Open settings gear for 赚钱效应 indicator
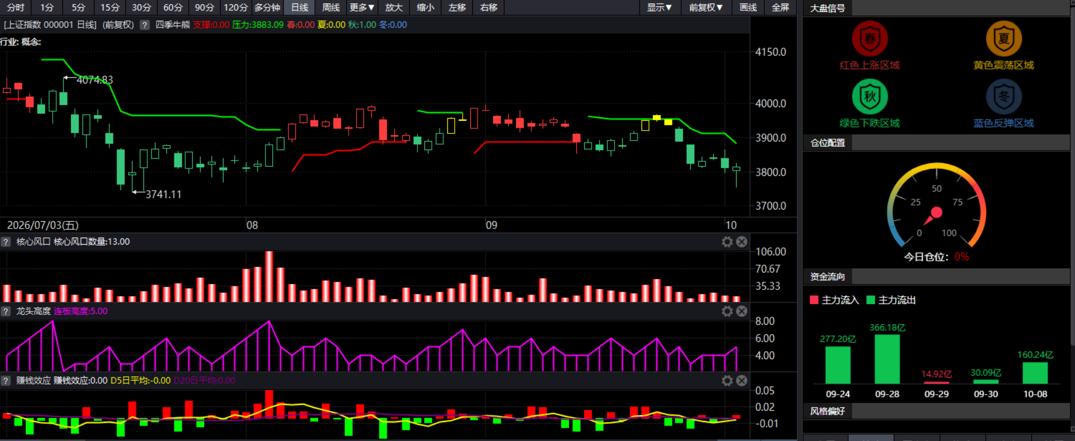Image resolution: width=1075 pixels, height=441 pixels. [728, 380]
